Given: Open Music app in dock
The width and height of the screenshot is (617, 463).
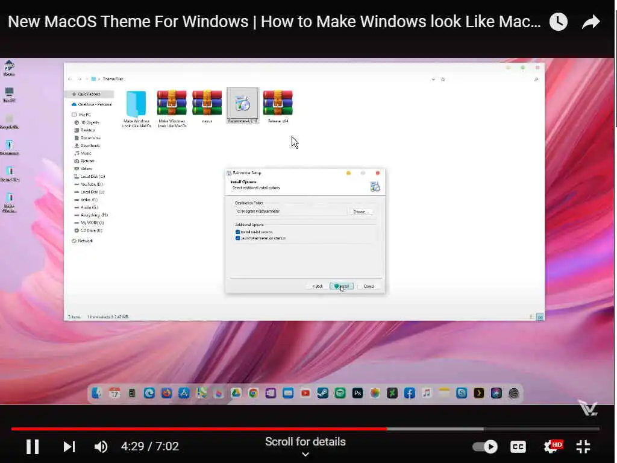Looking at the screenshot, I should pos(427,393).
